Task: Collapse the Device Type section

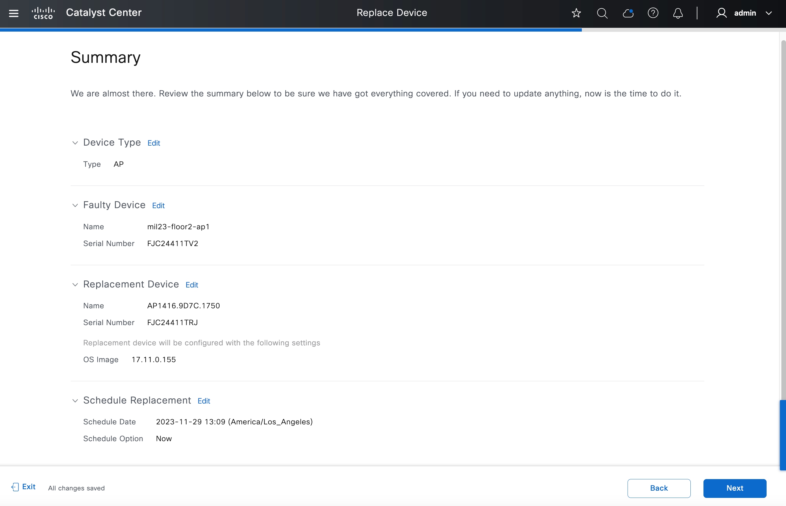Action: 75,143
